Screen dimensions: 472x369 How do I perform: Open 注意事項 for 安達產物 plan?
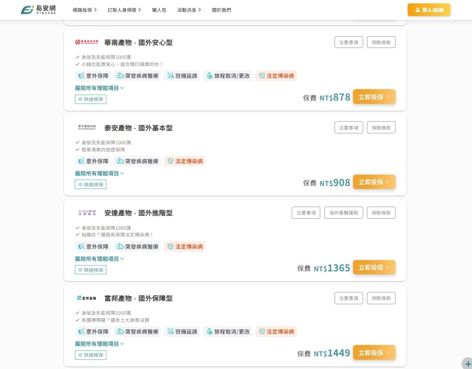click(x=306, y=212)
